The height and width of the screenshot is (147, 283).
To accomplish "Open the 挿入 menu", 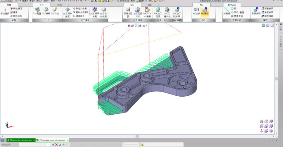I will 39,1.
